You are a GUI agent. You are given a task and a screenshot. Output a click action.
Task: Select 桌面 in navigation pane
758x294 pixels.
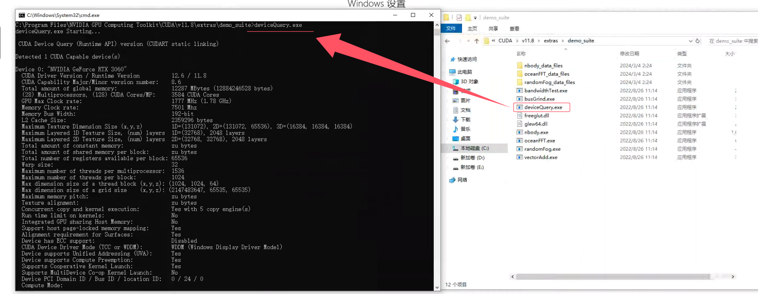(465, 139)
